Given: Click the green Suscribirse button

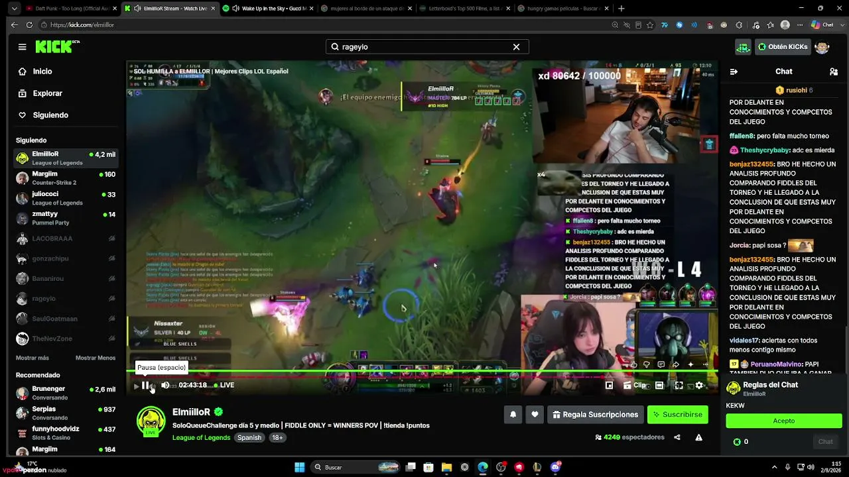Looking at the screenshot, I should [x=678, y=415].
